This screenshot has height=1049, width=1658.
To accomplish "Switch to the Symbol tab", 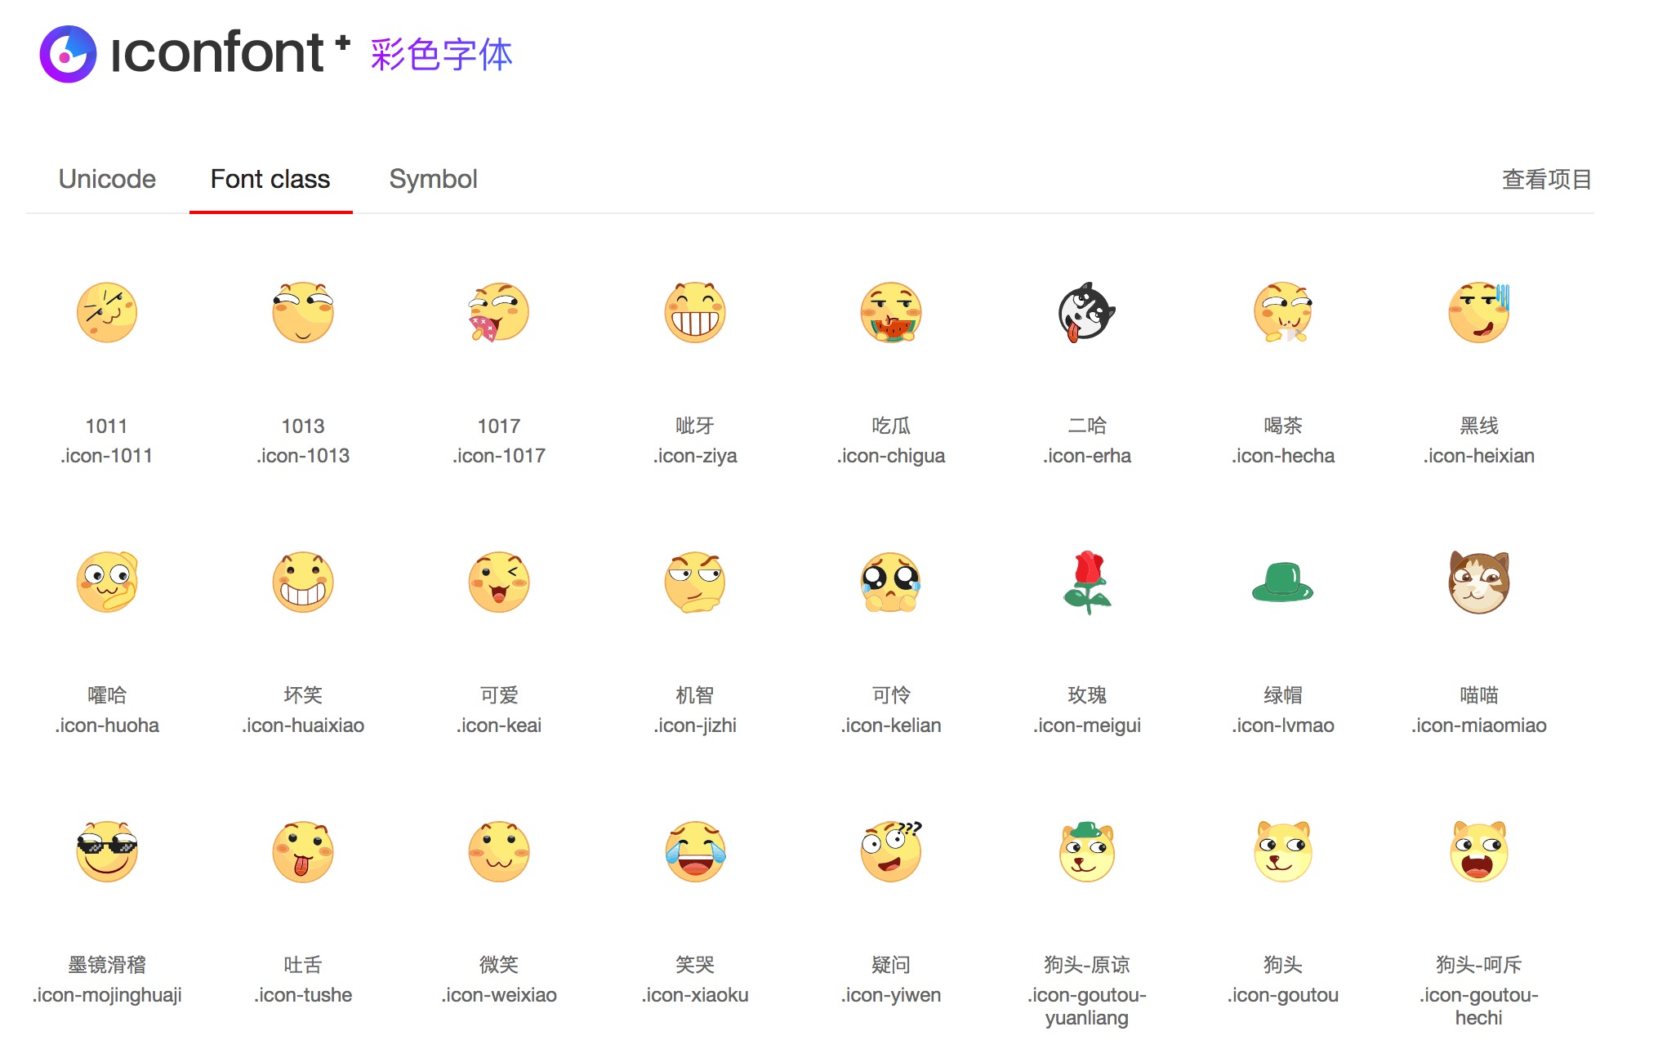I will pyautogui.click(x=434, y=179).
